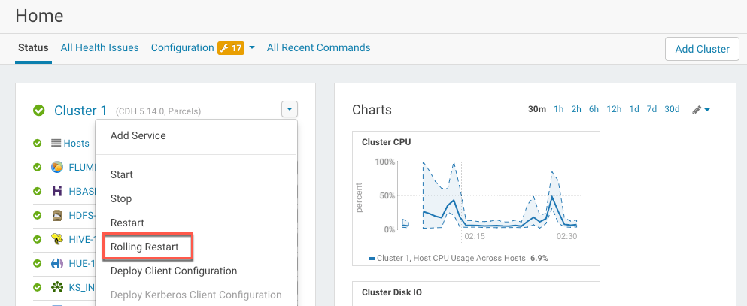Image resolution: width=747 pixels, height=306 pixels.
Task: Open the charts pencil edit dropdown
Action: 700,110
